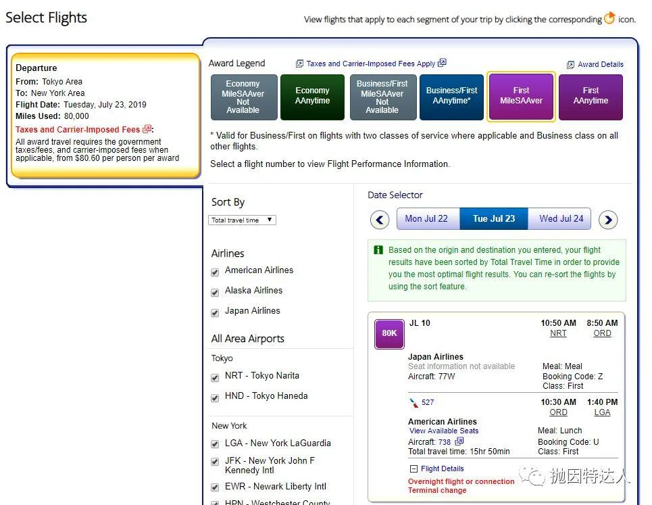Click the Terminal change warning text
652x505 pixels.
(x=437, y=490)
